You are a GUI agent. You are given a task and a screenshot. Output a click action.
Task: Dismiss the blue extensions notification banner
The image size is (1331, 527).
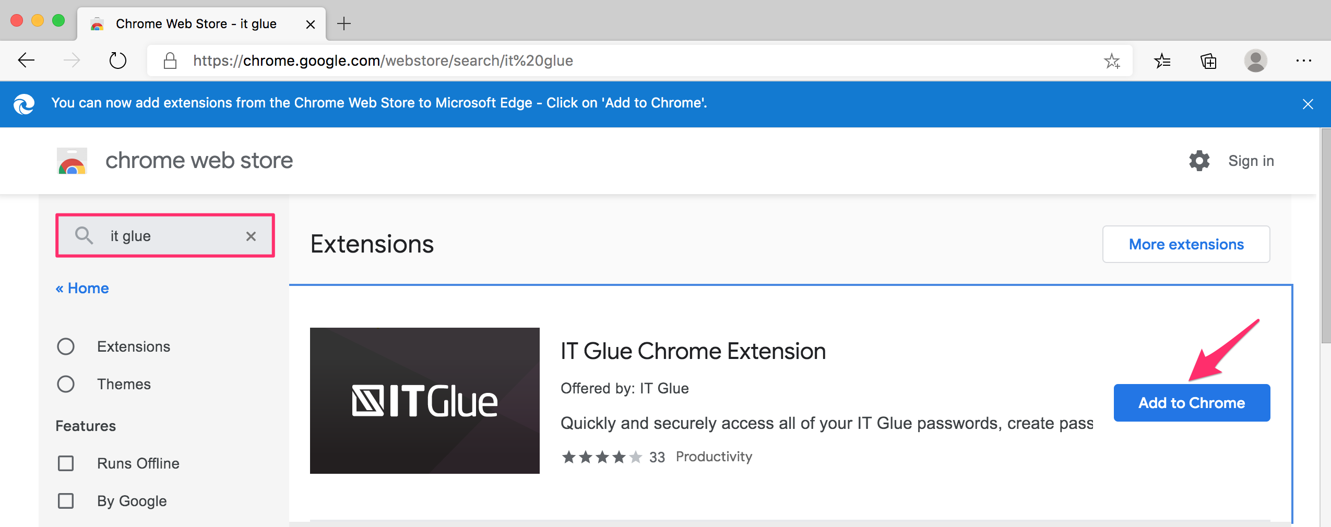click(x=1308, y=103)
